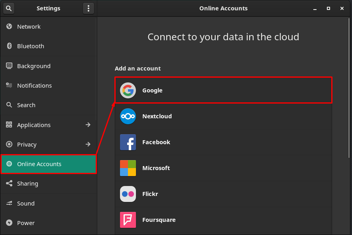352x235 pixels.
Task: Click the Notifications icon in sidebar
Action: pyautogui.click(x=9, y=85)
